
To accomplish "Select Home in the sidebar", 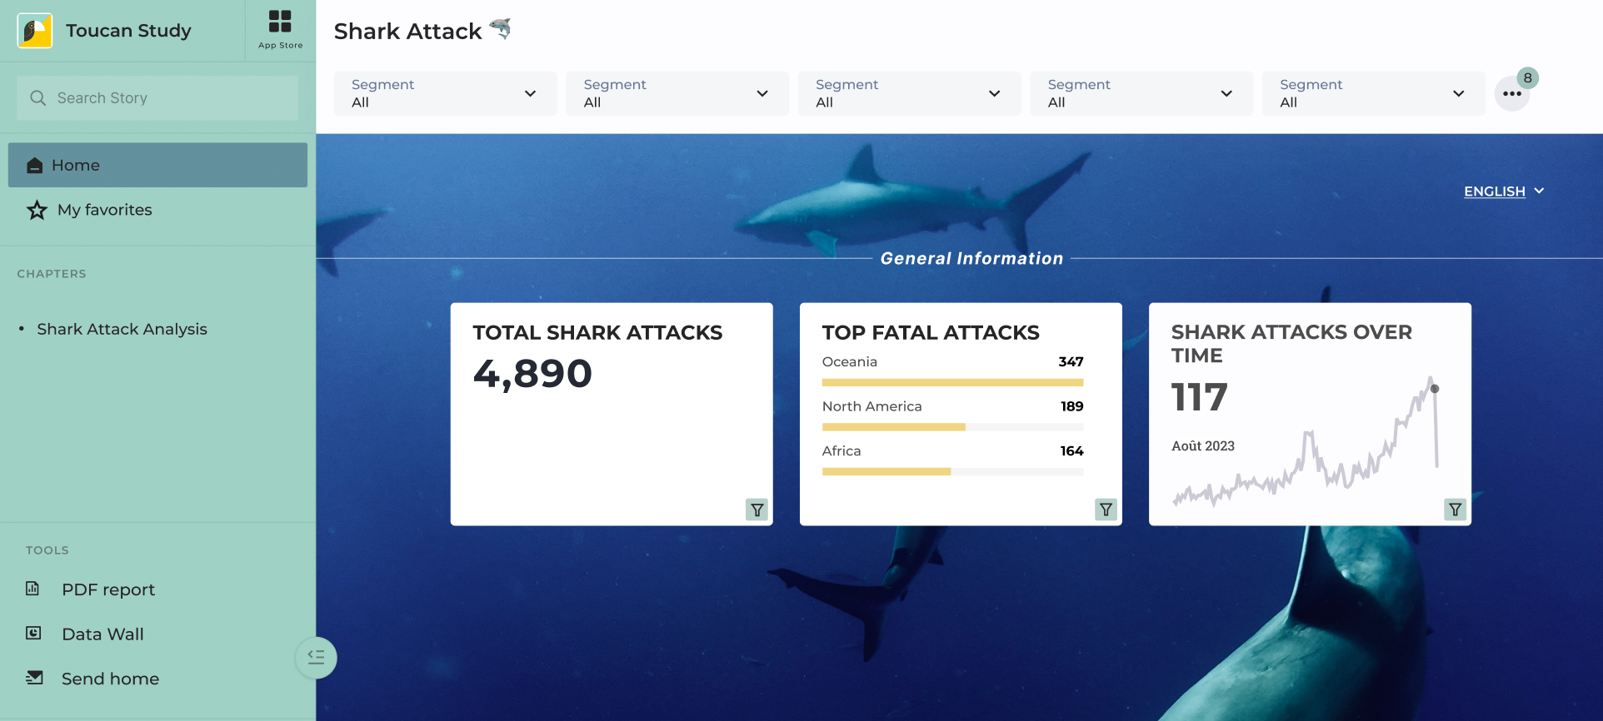I will [x=157, y=165].
